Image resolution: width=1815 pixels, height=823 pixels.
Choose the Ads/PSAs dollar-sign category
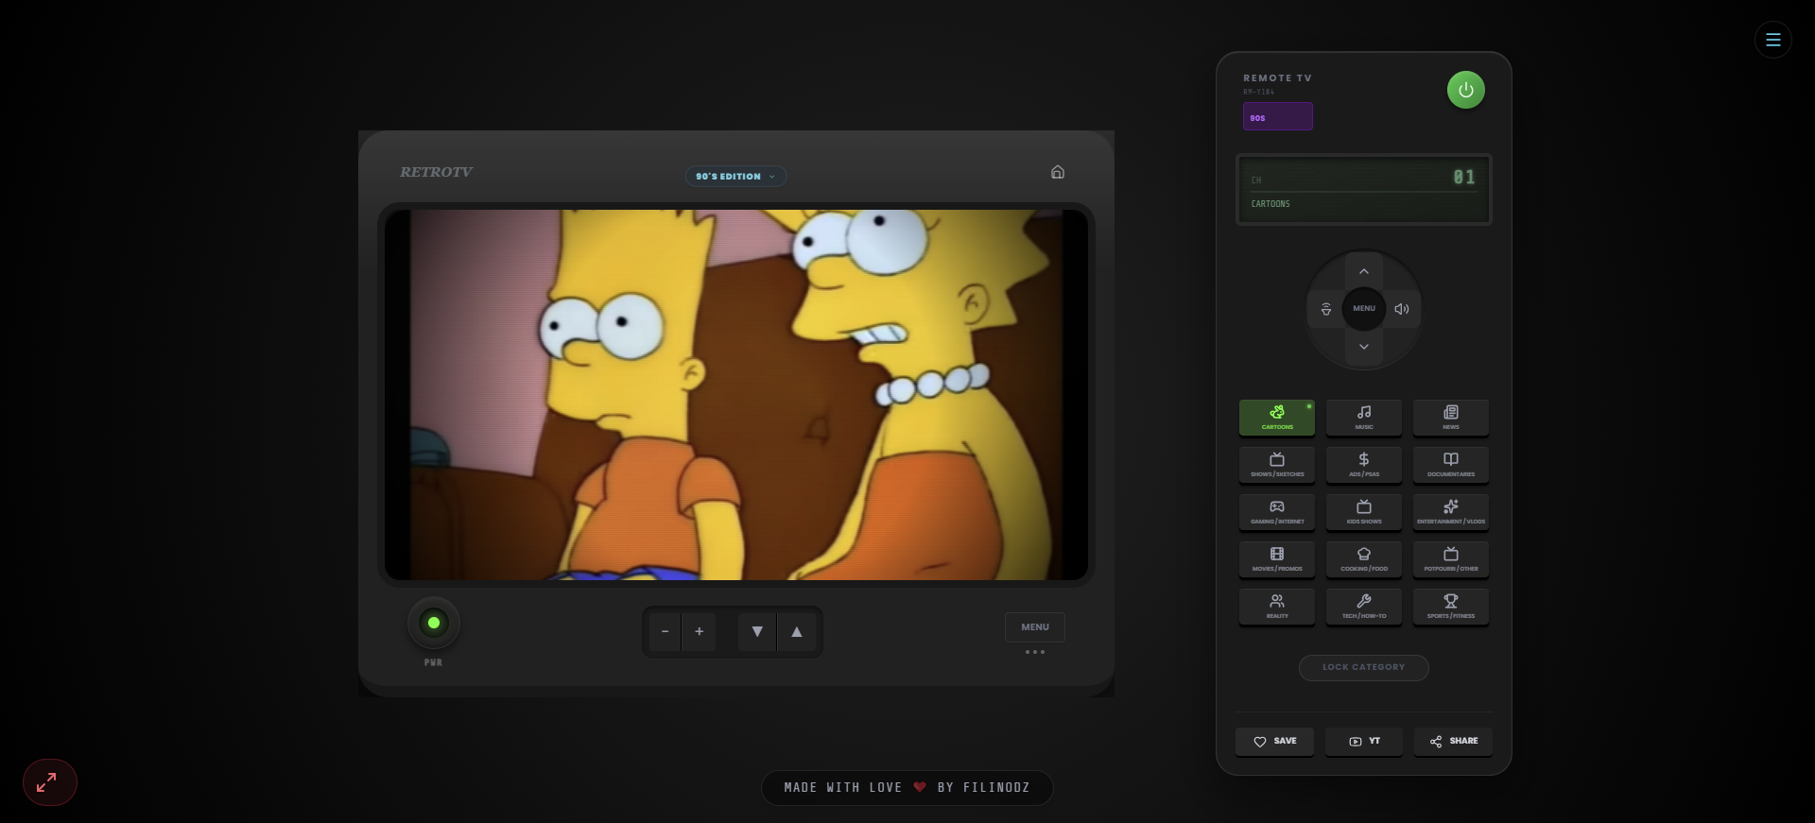click(x=1363, y=464)
